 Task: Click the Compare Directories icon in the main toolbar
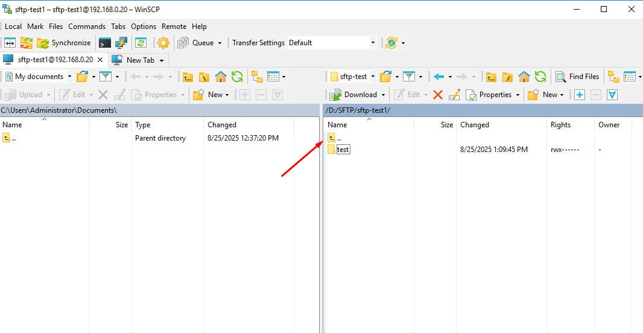click(x=10, y=43)
